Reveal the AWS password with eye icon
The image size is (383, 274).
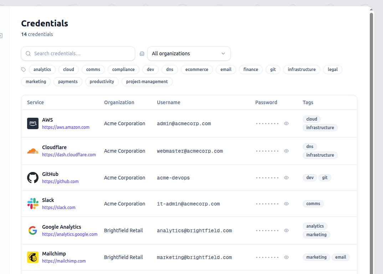286,123
